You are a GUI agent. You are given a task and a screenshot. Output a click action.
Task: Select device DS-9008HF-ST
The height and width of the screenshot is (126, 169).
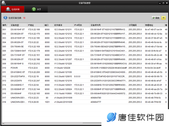point(18,89)
